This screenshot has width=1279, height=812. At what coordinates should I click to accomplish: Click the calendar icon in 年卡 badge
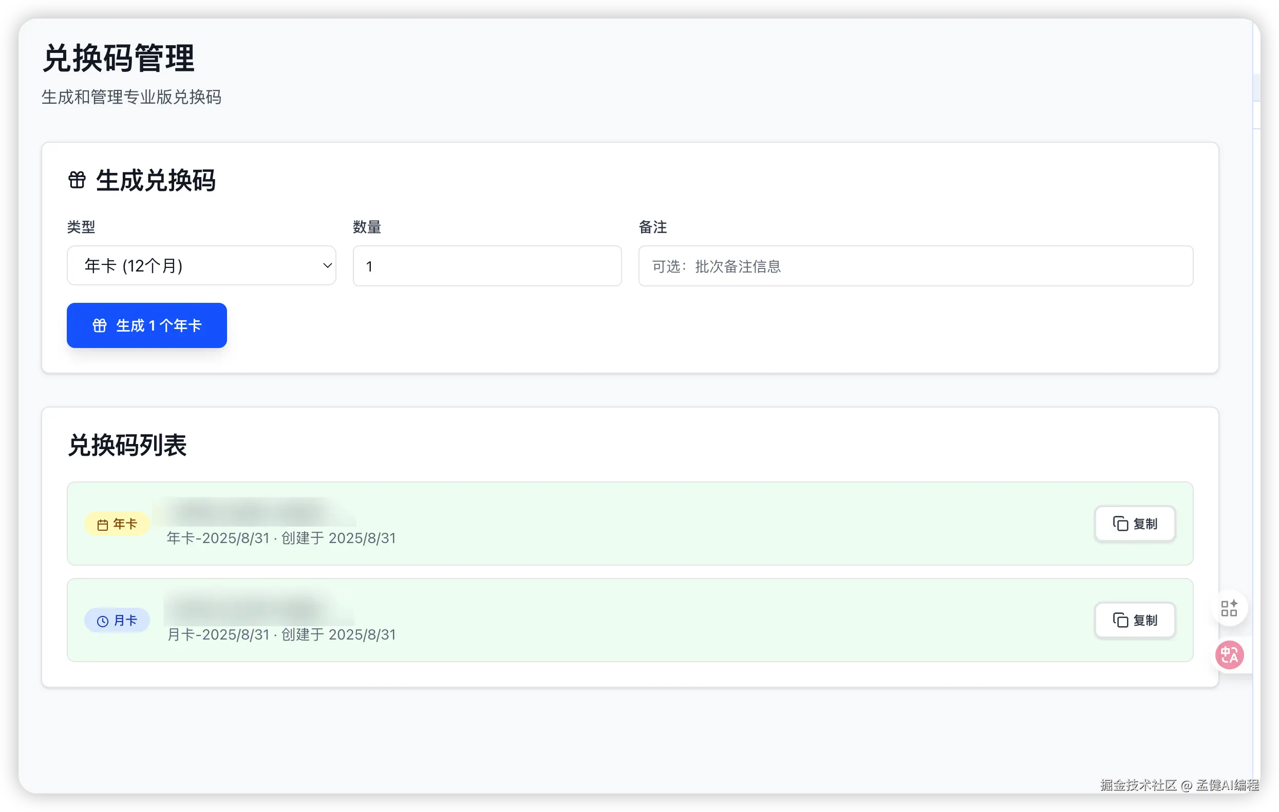(x=103, y=525)
